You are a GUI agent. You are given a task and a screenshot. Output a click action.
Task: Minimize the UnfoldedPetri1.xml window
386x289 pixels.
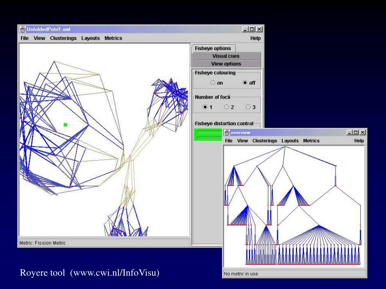(x=245, y=29)
